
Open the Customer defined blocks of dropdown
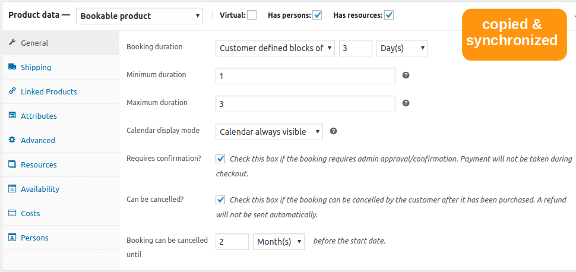[x=275, y=48]
